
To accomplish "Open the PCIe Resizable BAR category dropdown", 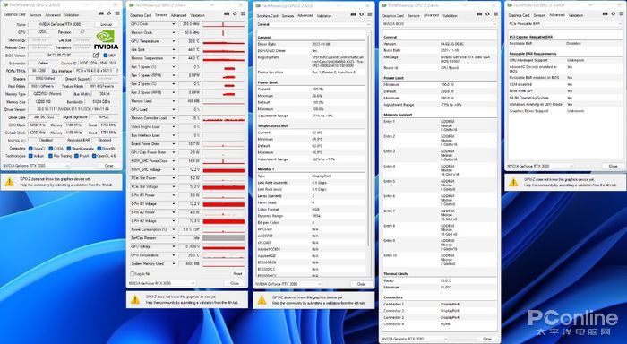I will click(565, 24).
